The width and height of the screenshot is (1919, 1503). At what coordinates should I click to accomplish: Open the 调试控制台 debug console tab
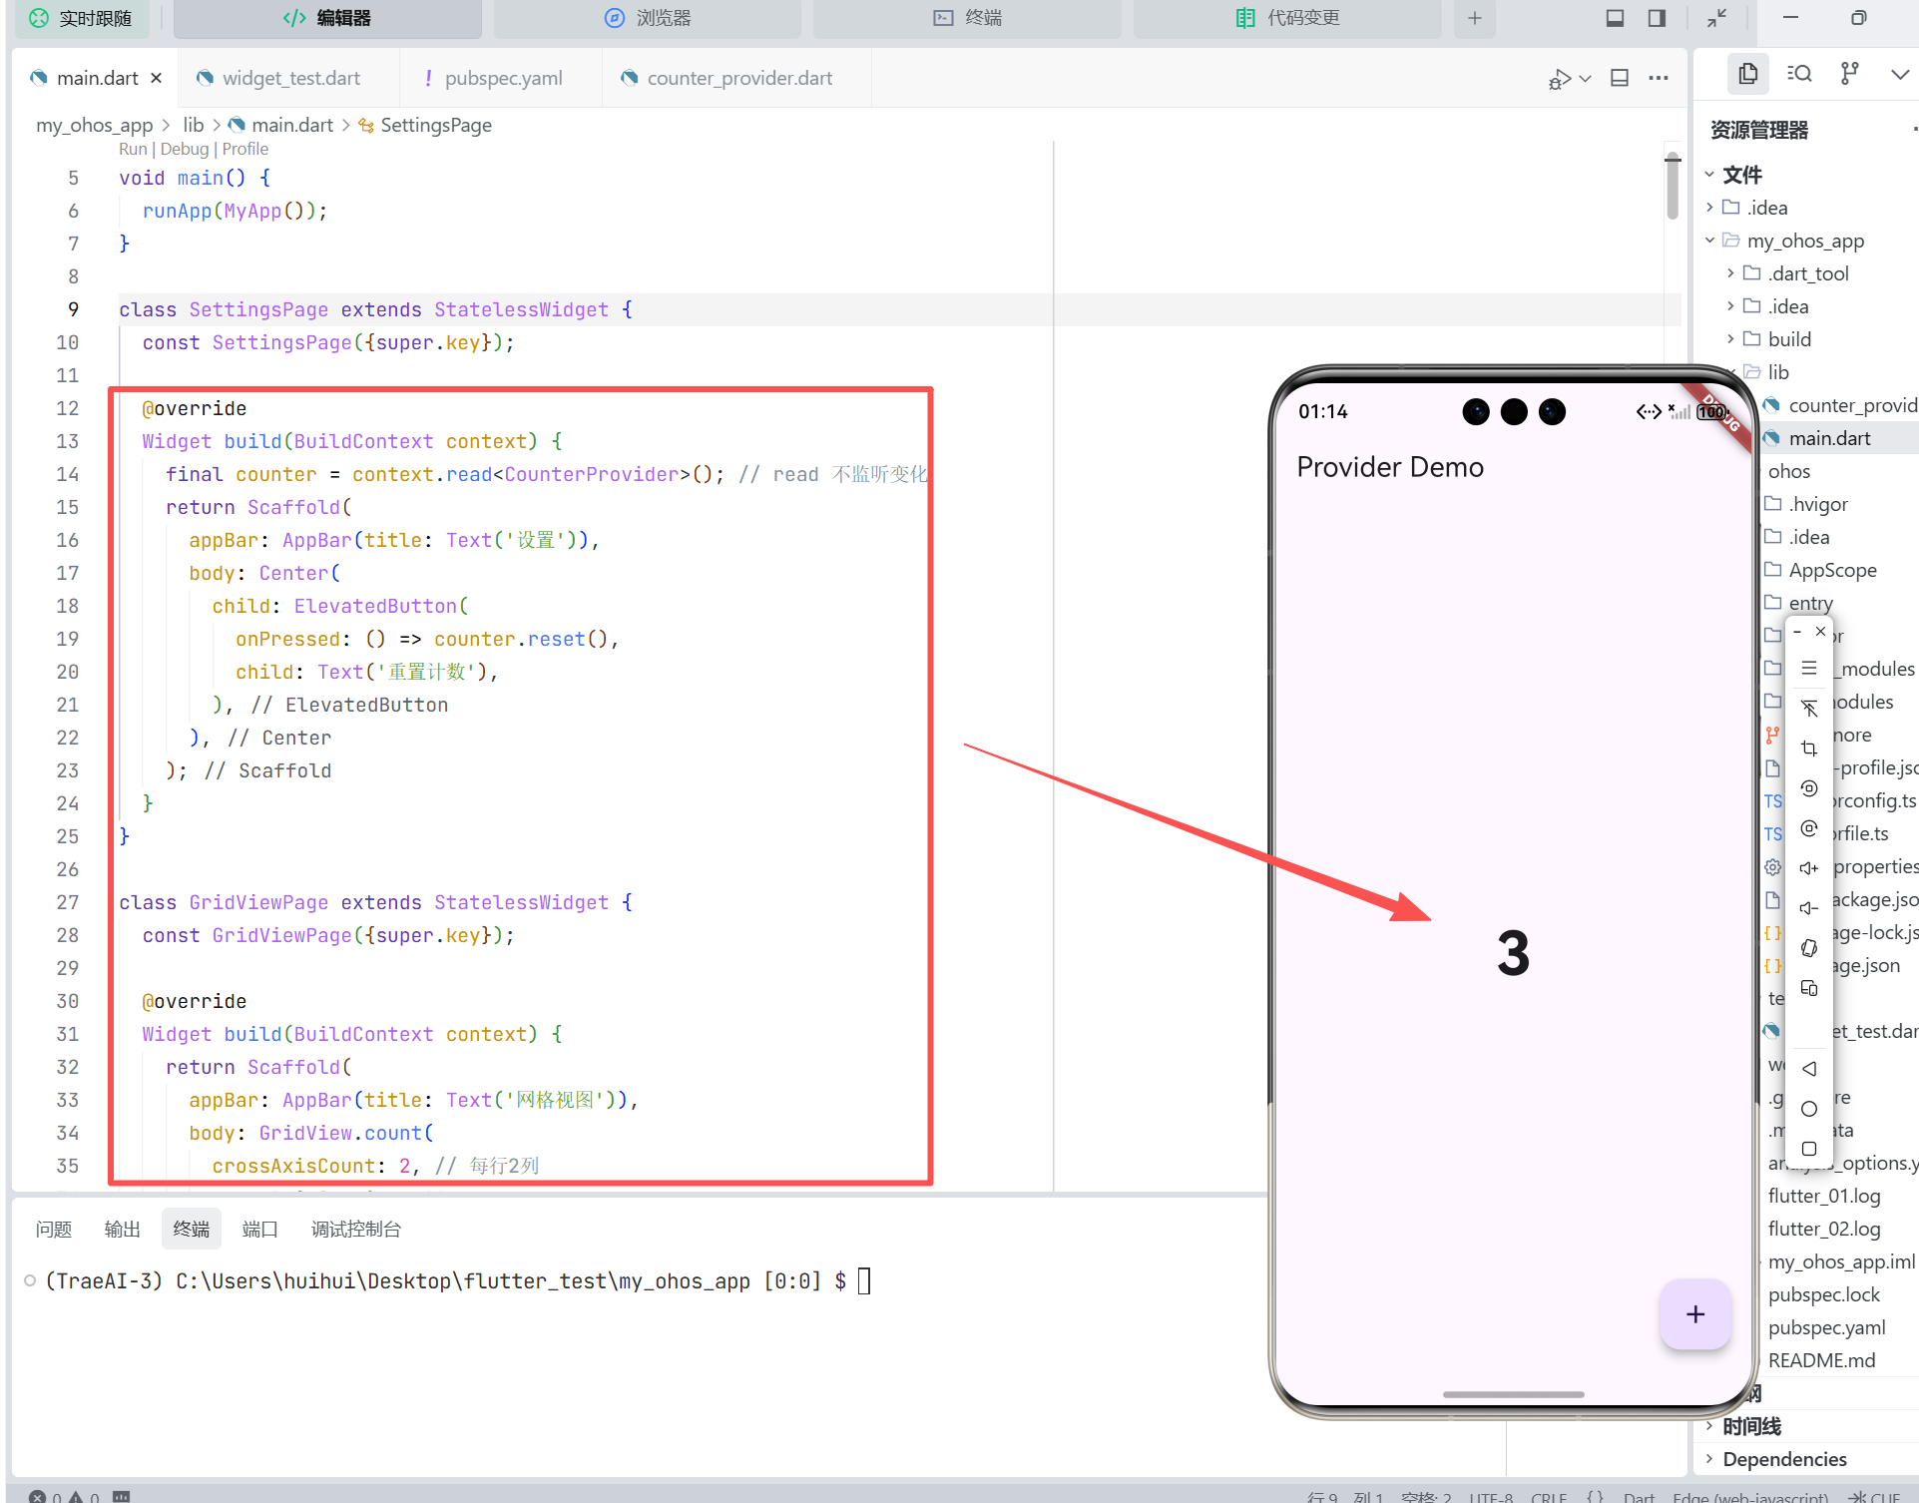355,1229
